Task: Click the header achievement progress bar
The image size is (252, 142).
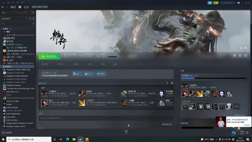Action: [112, 57]
